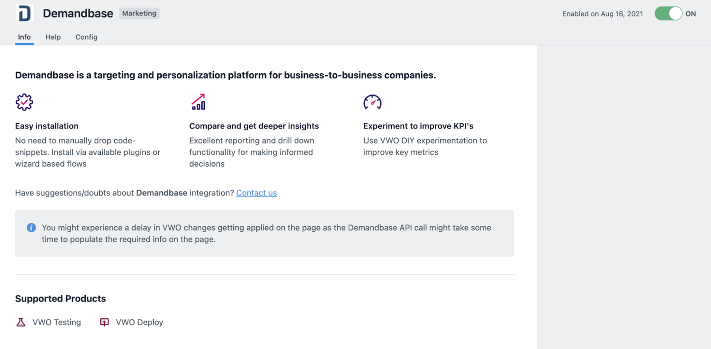711x349 pixels.
Task: Turn off the Demandbase integration toggle
Action: [668, 14]
